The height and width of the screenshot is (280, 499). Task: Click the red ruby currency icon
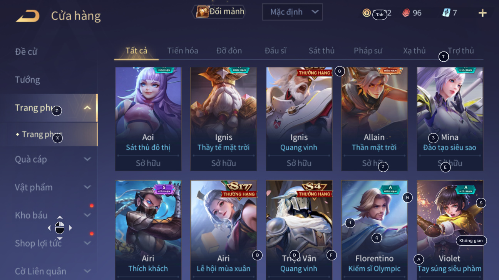coord(406,13)
